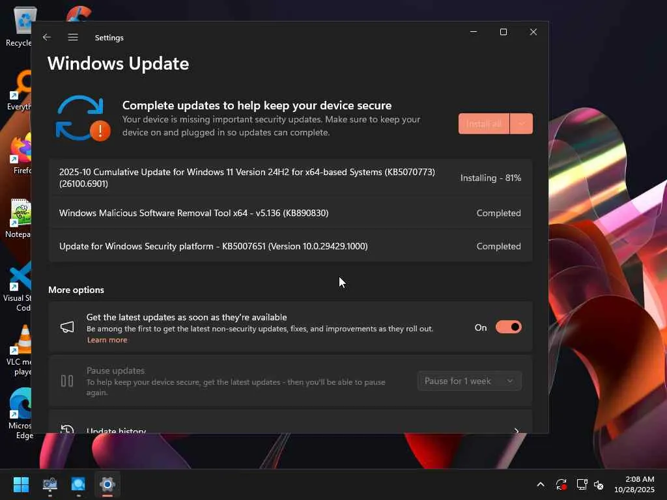Click the Get the latest updates title text
The width and height of the screenshot is (667, 500).
(x=186, y=317)
